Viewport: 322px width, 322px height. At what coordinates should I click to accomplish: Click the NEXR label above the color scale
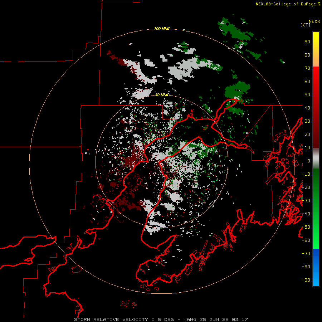pyautogui.click(x=314, y=21)
